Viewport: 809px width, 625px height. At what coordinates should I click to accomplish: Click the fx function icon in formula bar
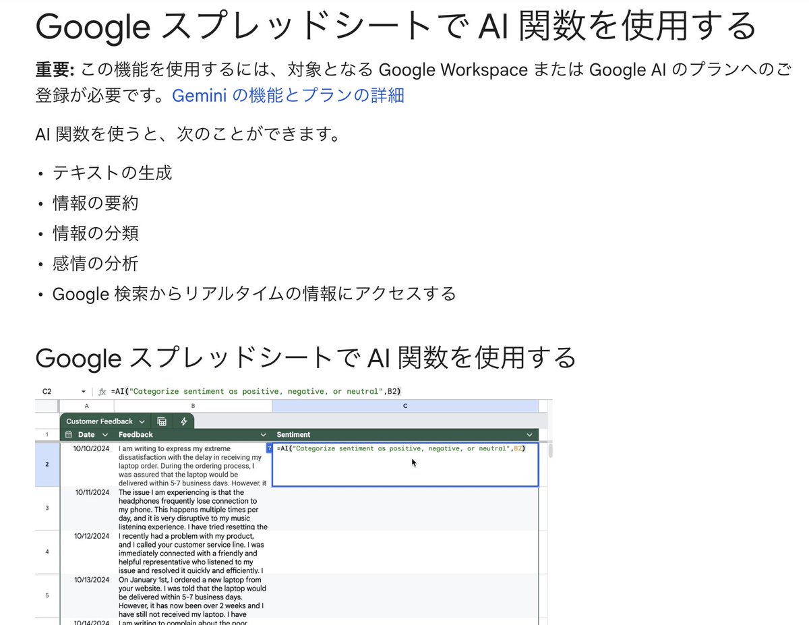point(102,392)
